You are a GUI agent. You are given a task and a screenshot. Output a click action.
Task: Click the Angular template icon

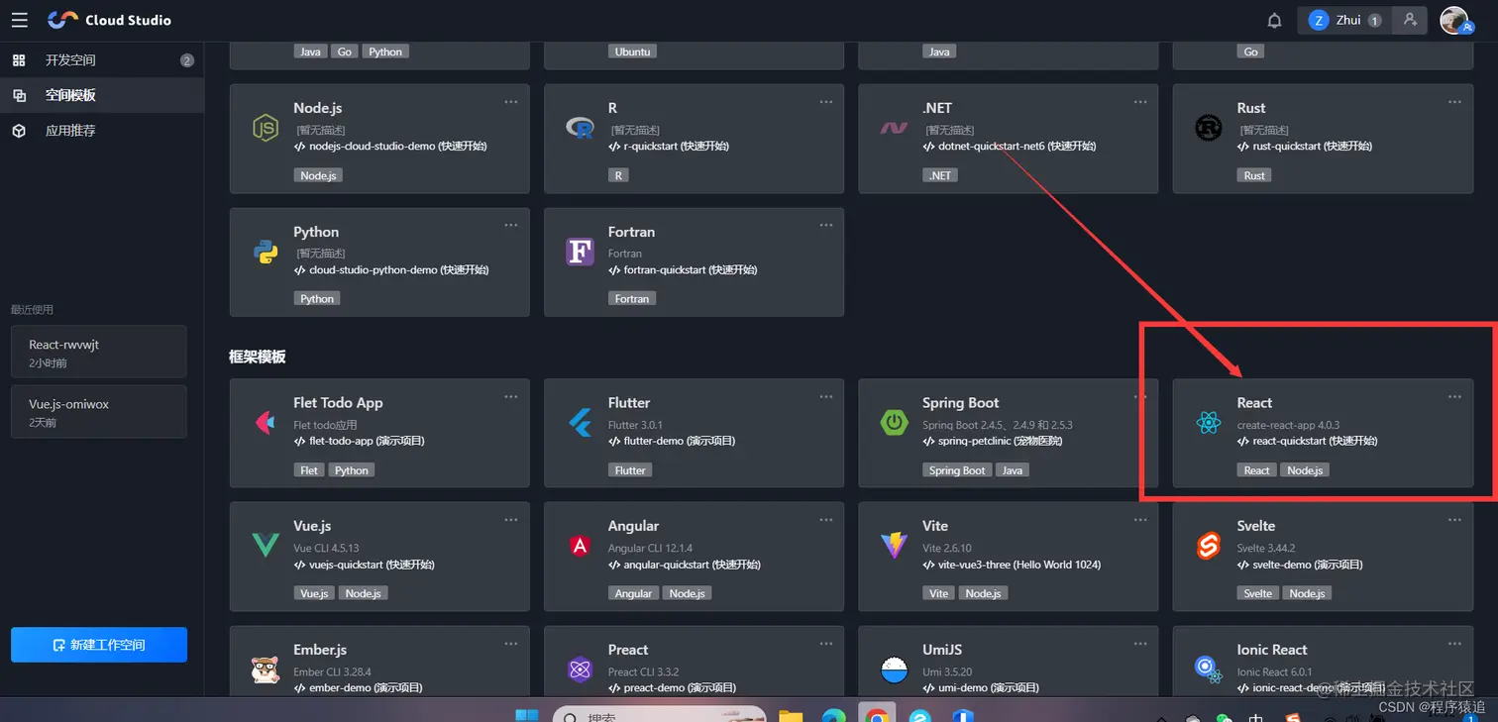pyautogui.click(x=580, y=546)
